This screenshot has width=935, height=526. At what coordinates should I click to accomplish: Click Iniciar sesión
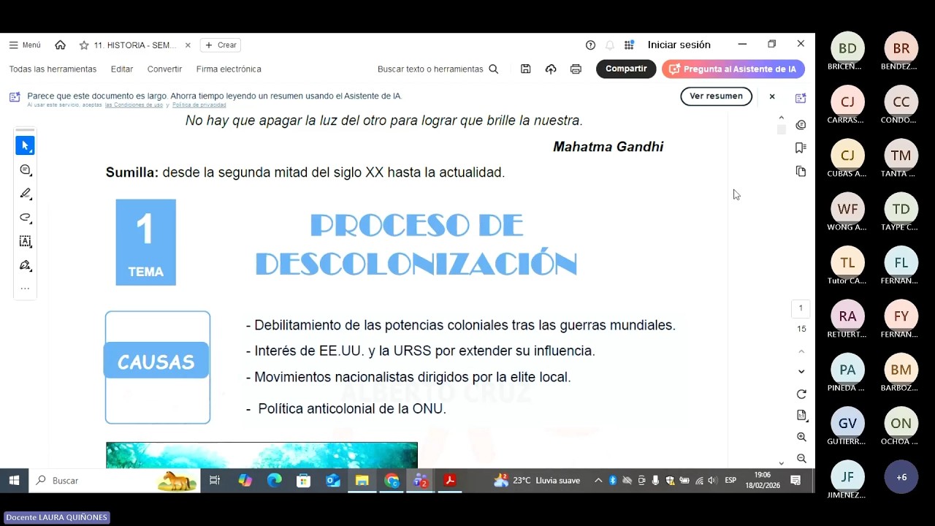pos(679,45)
